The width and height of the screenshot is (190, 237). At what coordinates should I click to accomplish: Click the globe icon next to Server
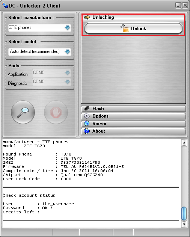87,124
